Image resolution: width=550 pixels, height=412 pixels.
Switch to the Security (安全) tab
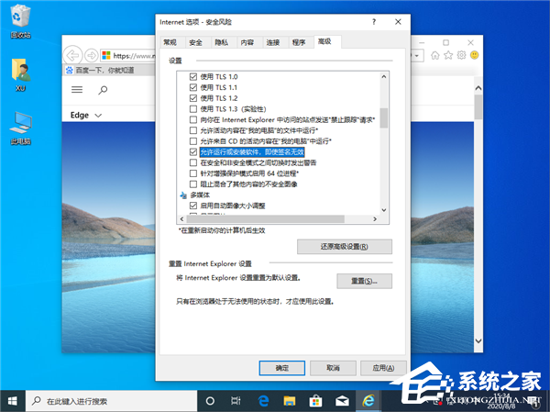pos(195,42)
